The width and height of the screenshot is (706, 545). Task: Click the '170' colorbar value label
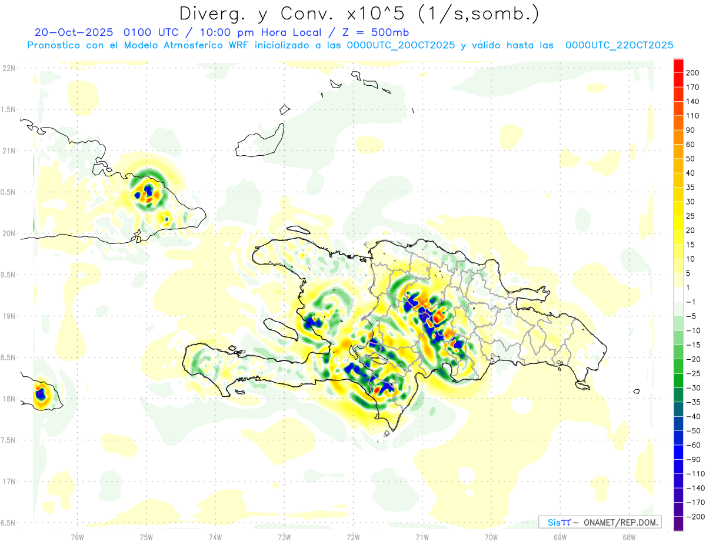coord(692,87)
